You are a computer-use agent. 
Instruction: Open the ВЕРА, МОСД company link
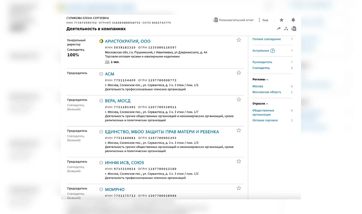[x=118, y=101]
